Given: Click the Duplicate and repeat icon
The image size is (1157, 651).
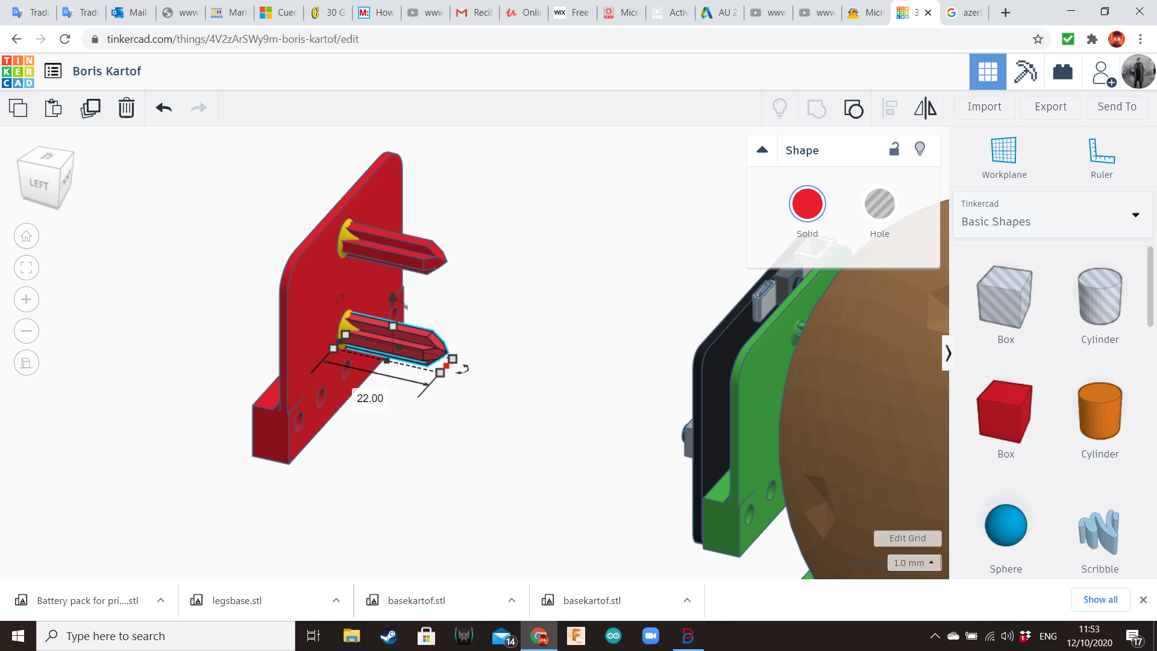Looking at the screenshot, I should 90,108.
